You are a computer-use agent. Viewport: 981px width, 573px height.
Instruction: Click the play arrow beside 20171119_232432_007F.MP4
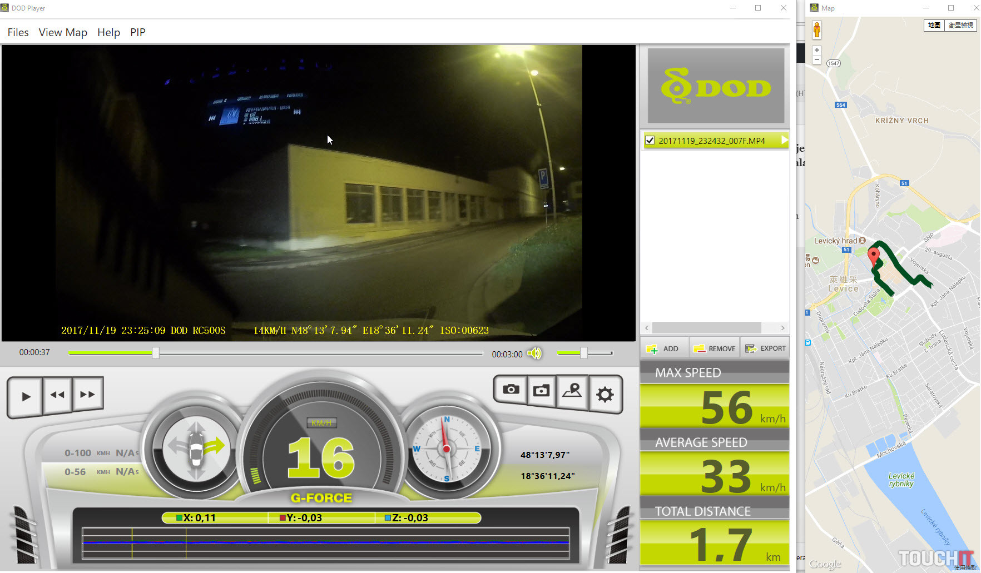(784, 140)
